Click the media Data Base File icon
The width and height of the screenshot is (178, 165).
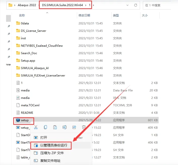(18, 90)
